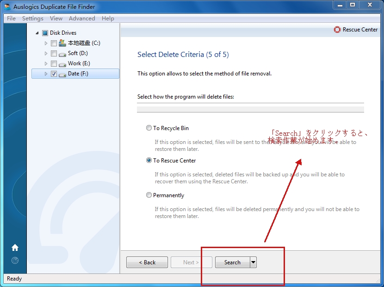Click the disabled Next button
384x287 pixels.
pos(191,262)
